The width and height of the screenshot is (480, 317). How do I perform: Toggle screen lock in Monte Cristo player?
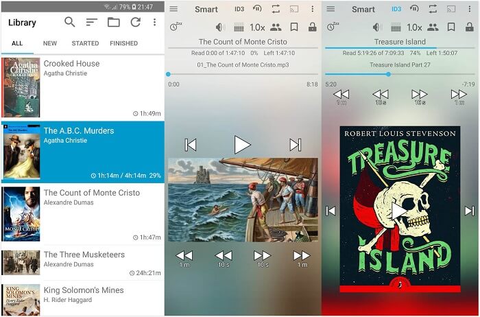click(313, 27)
